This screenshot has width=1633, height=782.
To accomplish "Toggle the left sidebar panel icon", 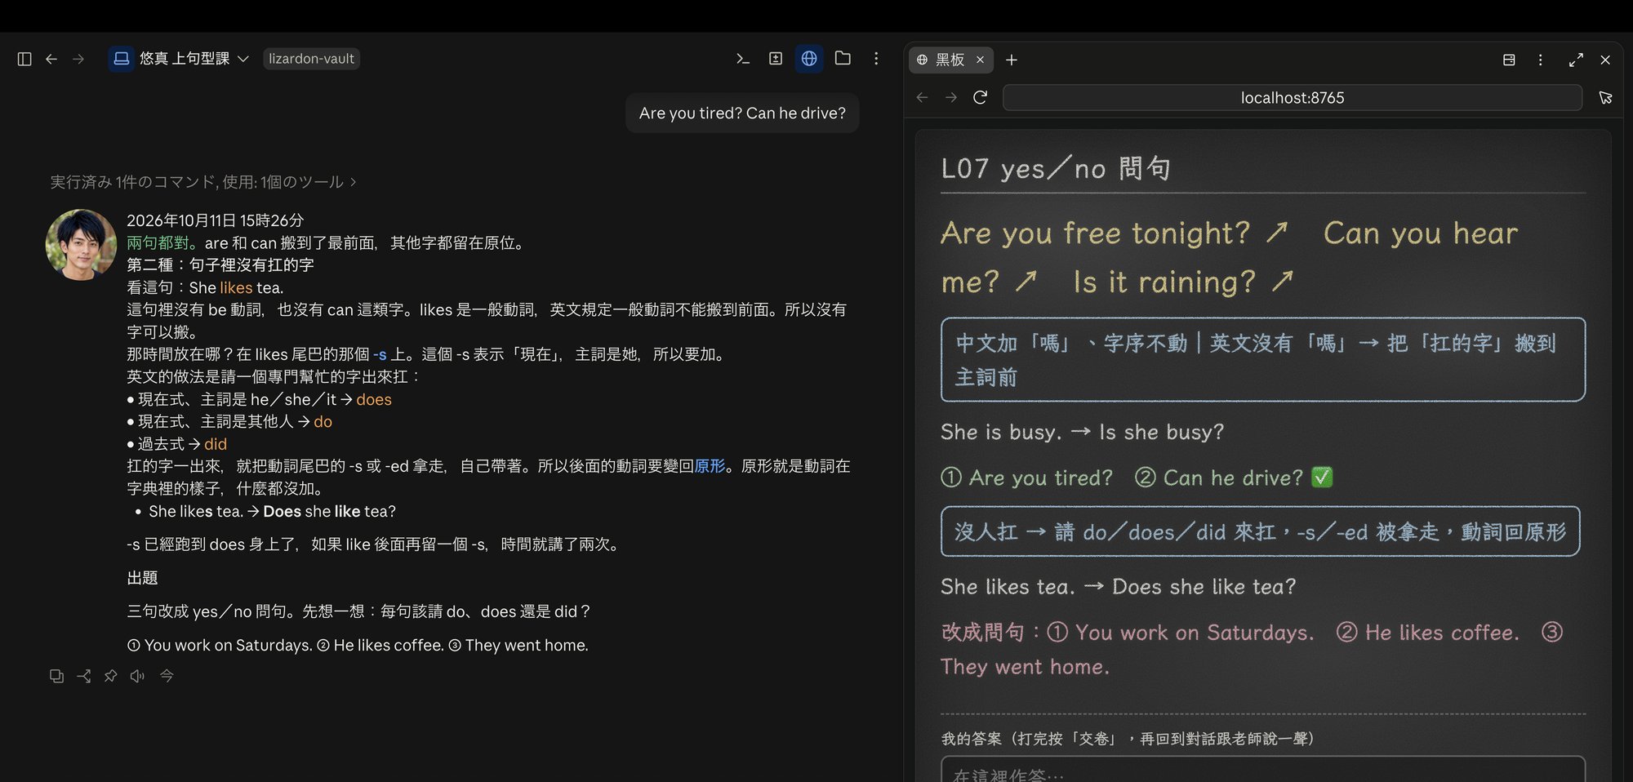I will coord(24,59).
